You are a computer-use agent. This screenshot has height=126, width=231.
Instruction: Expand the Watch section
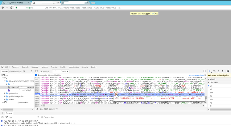[212, 79]
